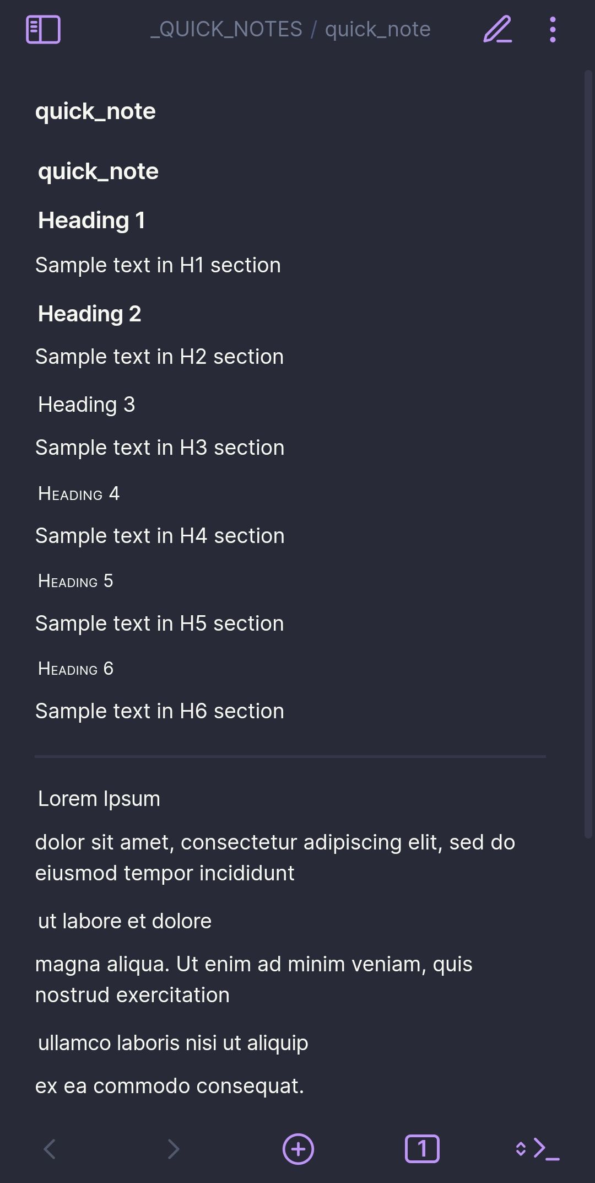
Task: Click the "Heading 1" text
Action: [92, 221]
